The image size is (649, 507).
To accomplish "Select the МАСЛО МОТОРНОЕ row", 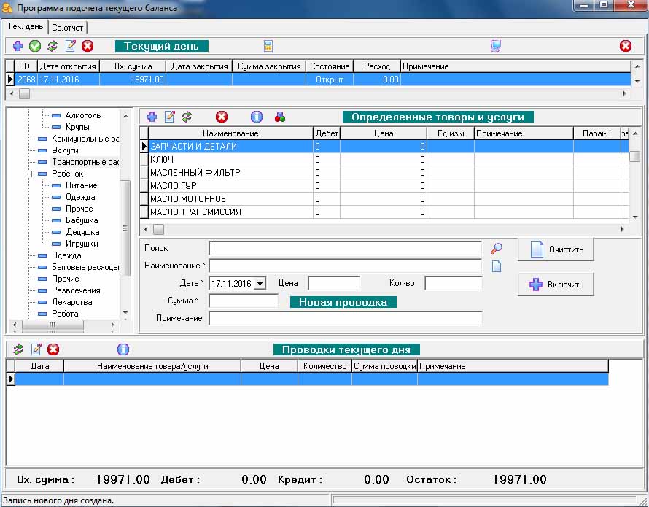I will tap(384, 199).
